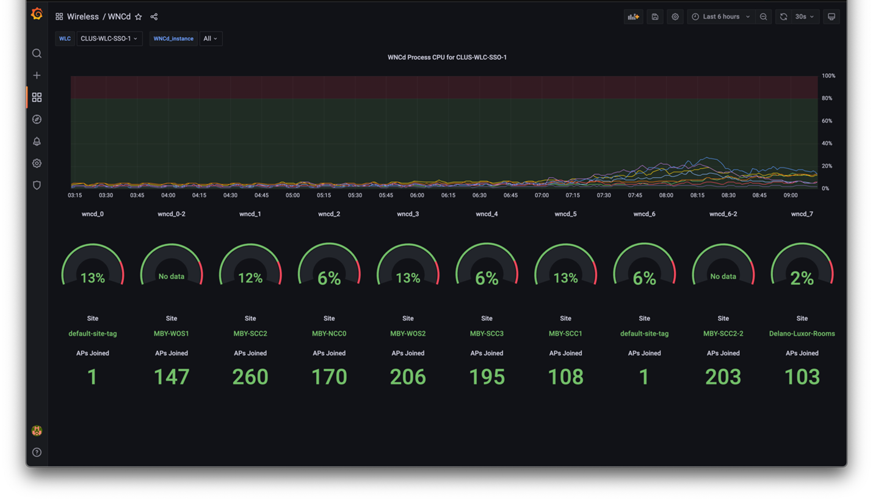Click the create plus icon in sidebar
This screenshot has height=501, width=873.
pyautogui.click(x=37, y=76)
